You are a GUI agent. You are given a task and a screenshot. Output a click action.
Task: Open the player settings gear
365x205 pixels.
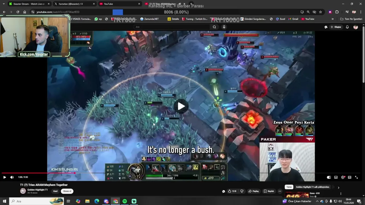(343, 177)
